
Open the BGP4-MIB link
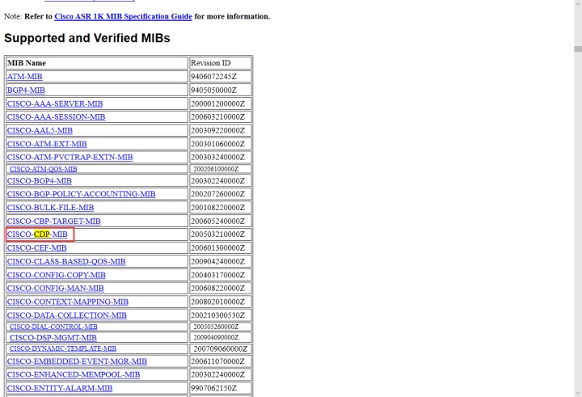[x=26, y=91]
